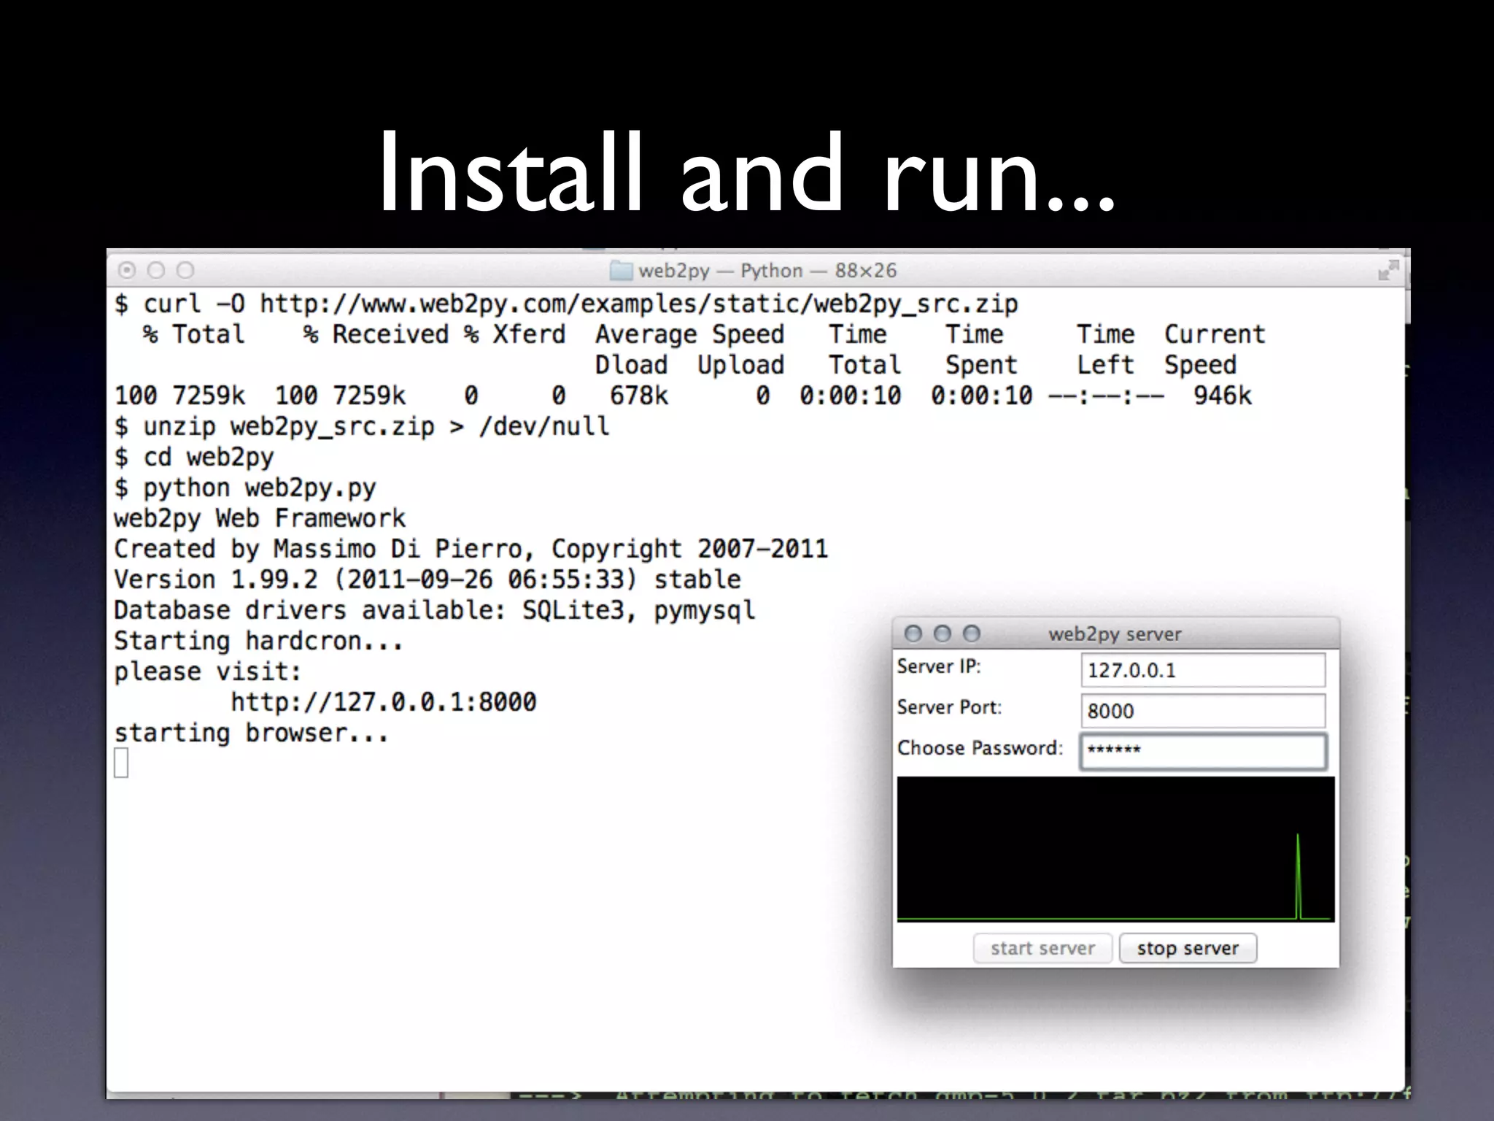
Task: Click the 'cd web2py' command line
Action: click(x=194, y=458)
